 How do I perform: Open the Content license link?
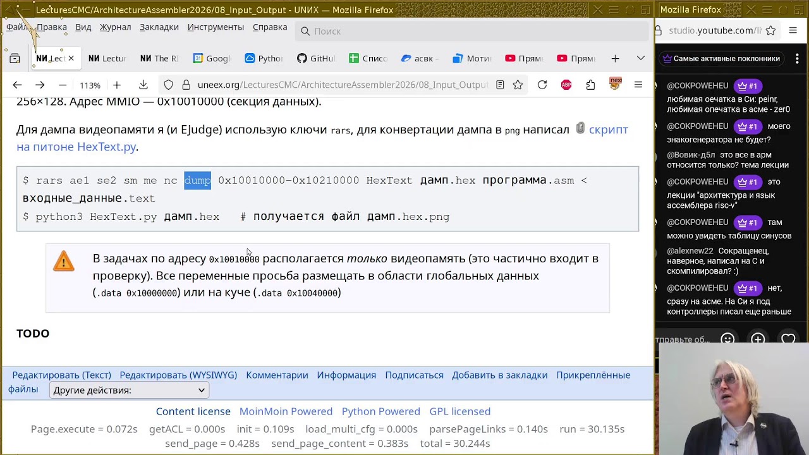click(x=193, y=411)
